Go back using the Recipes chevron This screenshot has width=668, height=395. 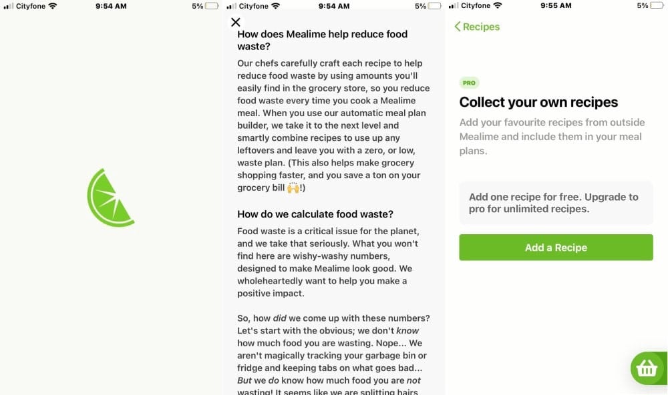pyautogui.click(x=458, y=27)
